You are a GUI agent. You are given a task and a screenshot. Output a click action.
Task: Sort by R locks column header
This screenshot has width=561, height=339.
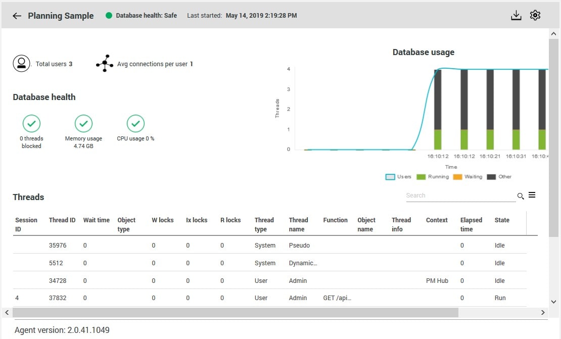pyautogui.click(x=230, y=220)
